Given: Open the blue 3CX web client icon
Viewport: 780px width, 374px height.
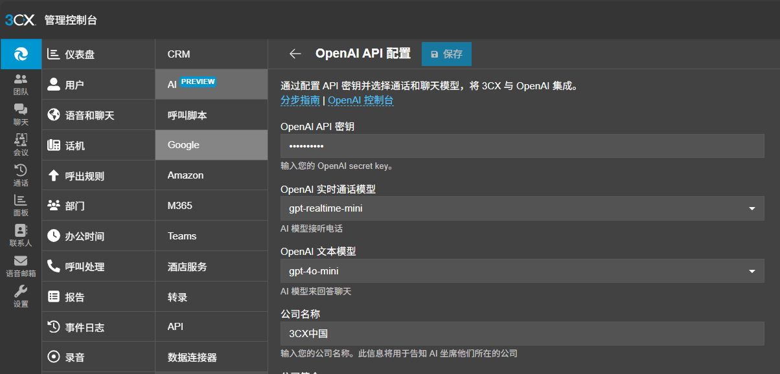Looking at the screenshot, I should click(x=21, y=54).
